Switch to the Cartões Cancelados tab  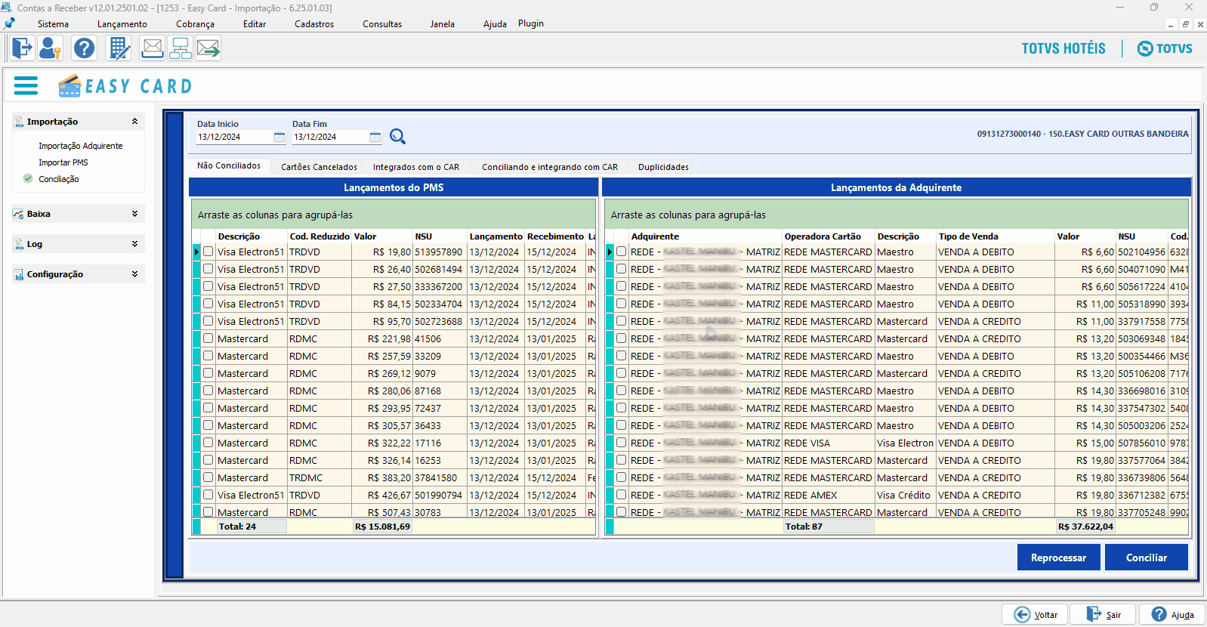point(319,167)
